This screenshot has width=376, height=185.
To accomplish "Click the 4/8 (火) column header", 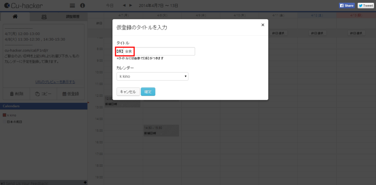I will 162,15.
